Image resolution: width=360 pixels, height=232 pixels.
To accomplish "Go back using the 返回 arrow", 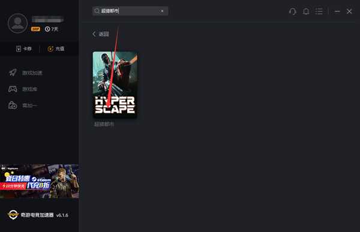I will pyautogui.click(x=100, y=34).
